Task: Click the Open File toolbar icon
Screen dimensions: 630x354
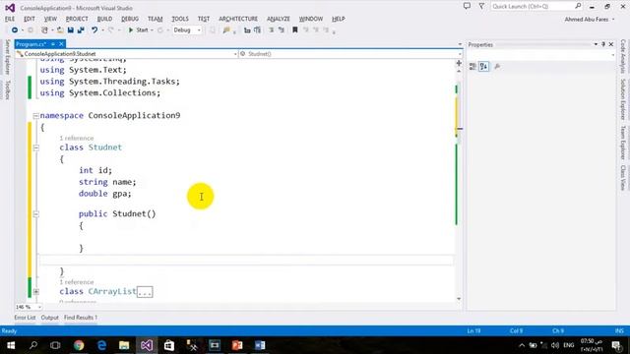Action: click(60, 30)
